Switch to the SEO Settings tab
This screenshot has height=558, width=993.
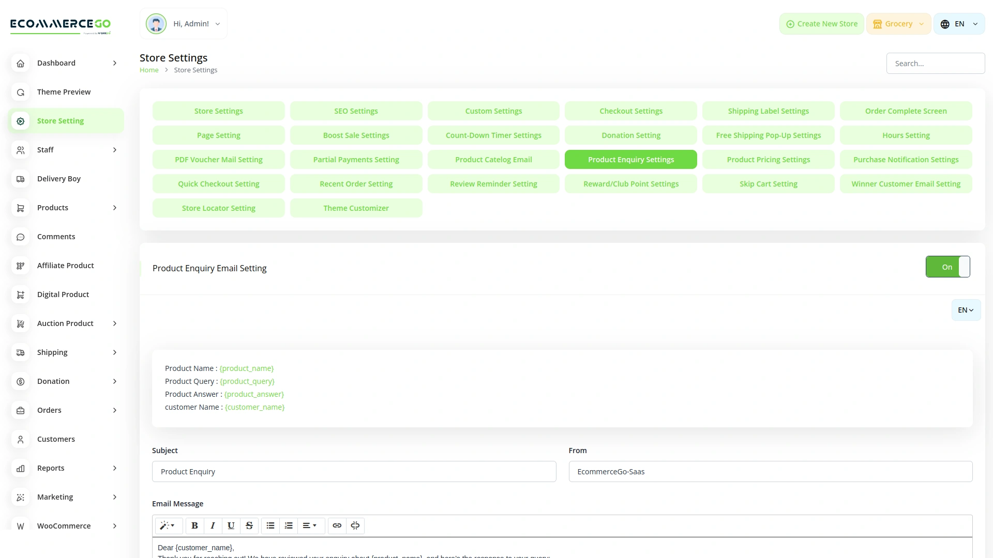click(x=356, y=111)
